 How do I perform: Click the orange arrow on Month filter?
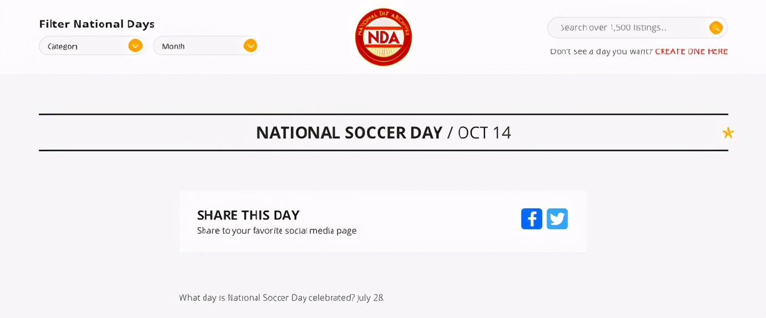[x=250, y=46]
